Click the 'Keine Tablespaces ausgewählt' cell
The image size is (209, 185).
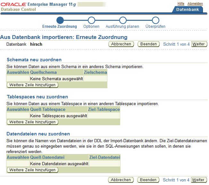tap(59, 116)
